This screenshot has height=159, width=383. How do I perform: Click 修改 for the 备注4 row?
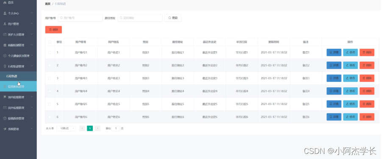[350, 91]
